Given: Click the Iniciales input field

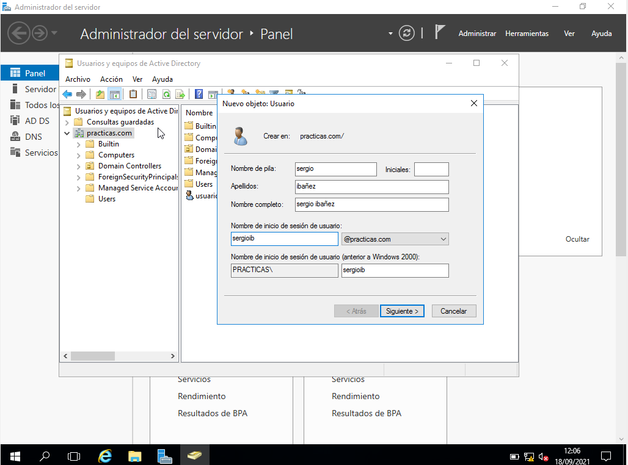Looking at the screenshot, I should [431, 169].
